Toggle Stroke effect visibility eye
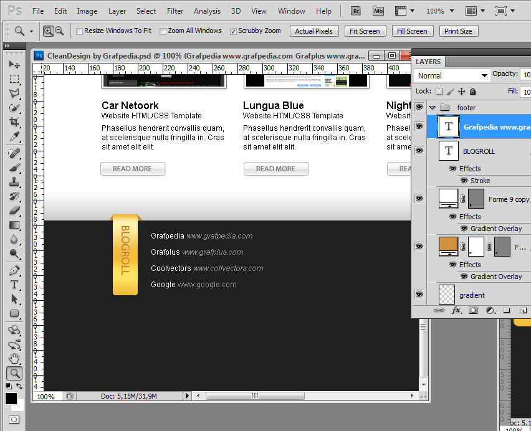Image resolution: width=531 pixels, height=431 pixels. 464,181
